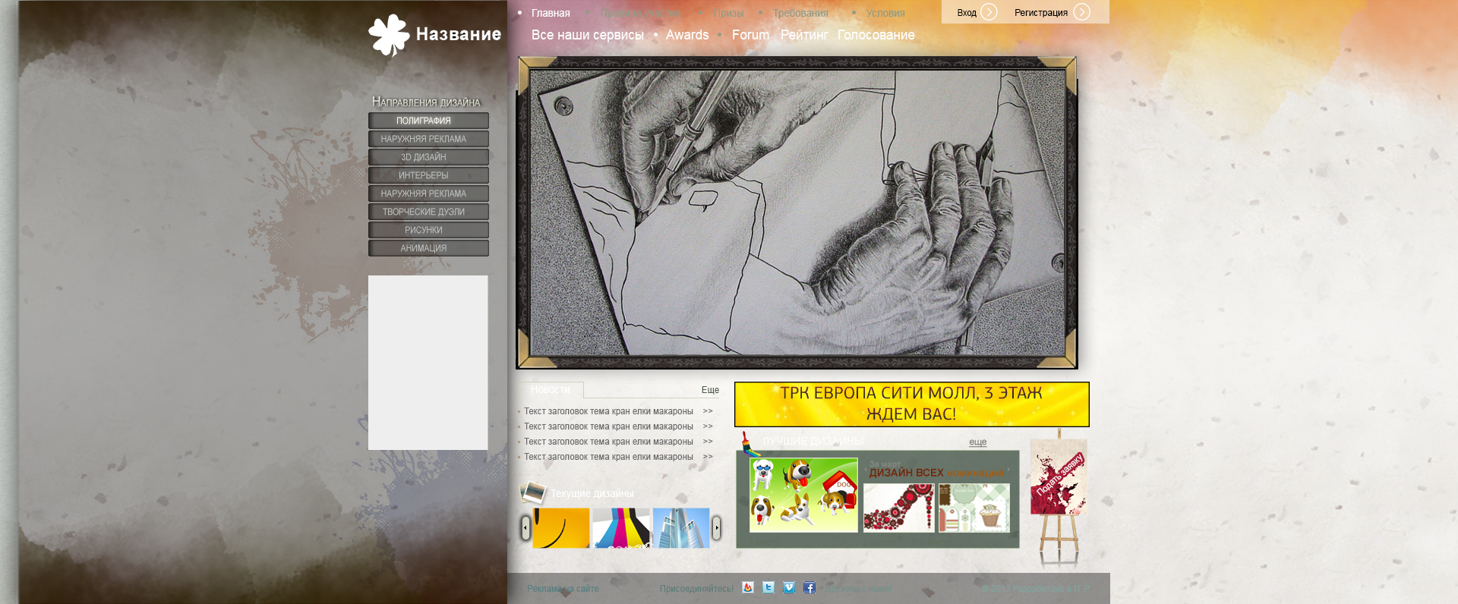Open the Facebook icon in footer

[809, 587]
